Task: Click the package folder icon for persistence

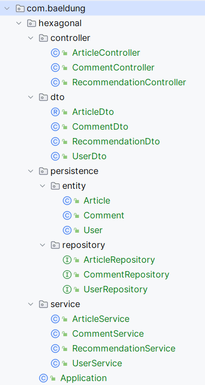Action: 43,171
